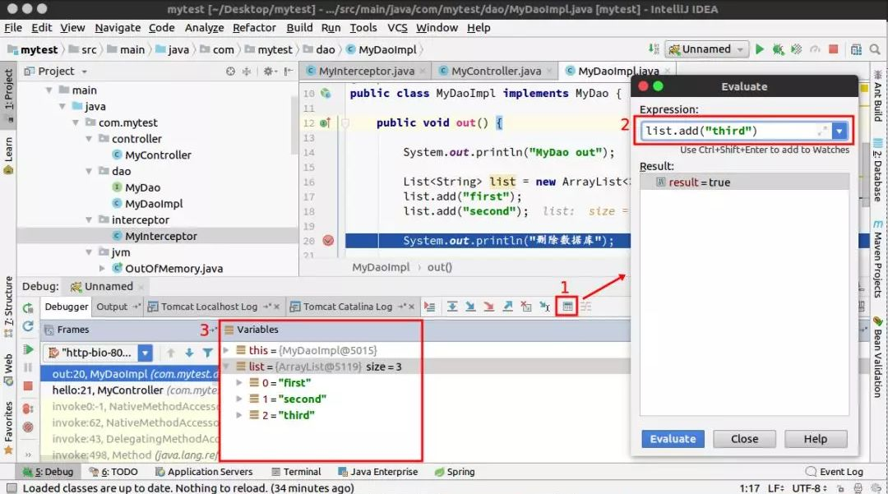
Task: Switch to MyInterceptor.java editor tab
Action: (x=366, y=72)
